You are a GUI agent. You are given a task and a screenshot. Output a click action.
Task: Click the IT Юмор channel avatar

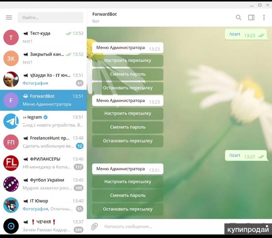point(11,205)
